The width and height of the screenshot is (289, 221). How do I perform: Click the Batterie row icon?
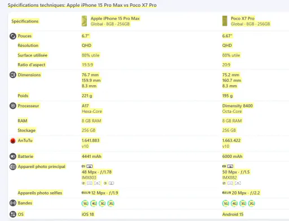click(x=13, y=156)
